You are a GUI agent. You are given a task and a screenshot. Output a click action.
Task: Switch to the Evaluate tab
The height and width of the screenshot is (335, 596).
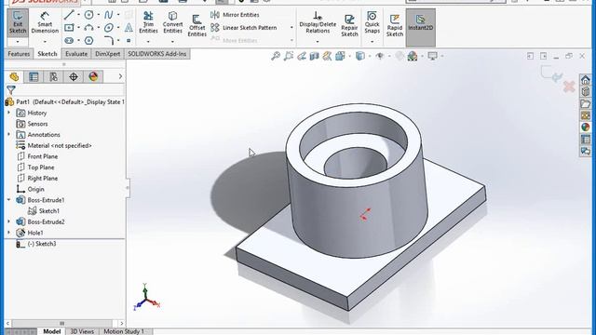pos(76,54)
